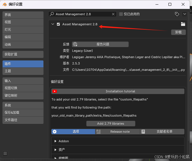The width and height of the screenshot is (192, 161).
Task: Open the 界面 preferences tab
Action: [x=23, y=15]
